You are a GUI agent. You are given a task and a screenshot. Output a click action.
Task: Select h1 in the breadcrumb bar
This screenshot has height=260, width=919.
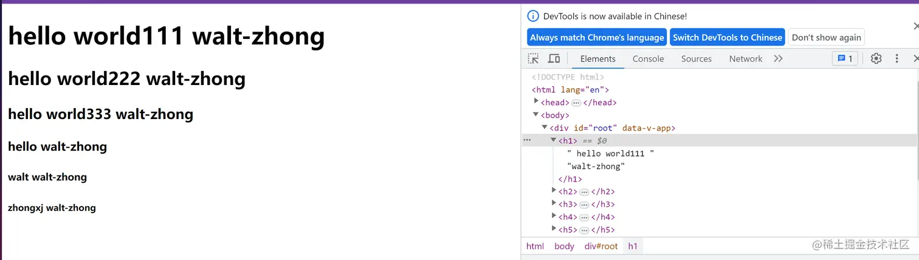coord(633,246)
